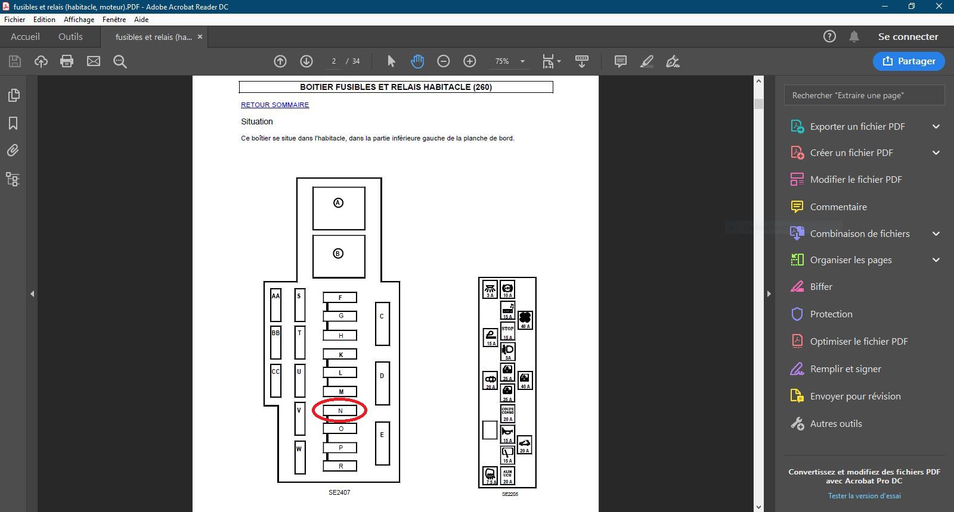Collapse the right tools pane
The image size is (954, 512).
point(769,294)
